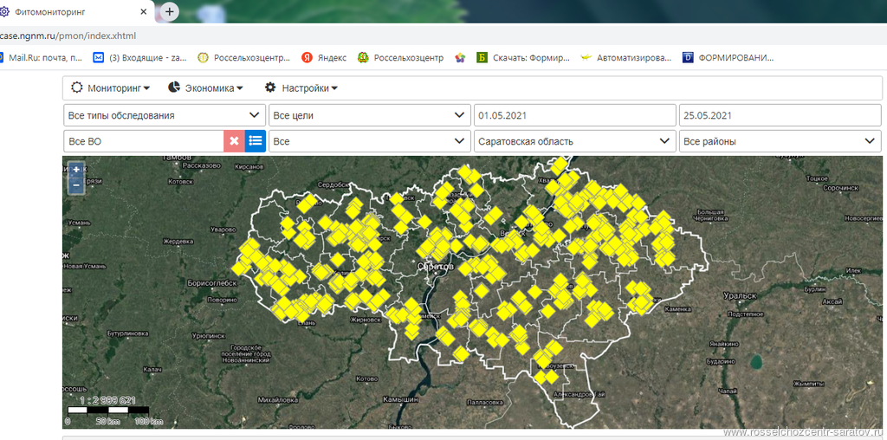Click the Урюпинск label on map
Viewport: 887px width, 440px height.
(x=210, y=335)
